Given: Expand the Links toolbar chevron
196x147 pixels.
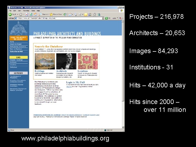Looking at the screenshot, I should click(x=118, y=18).
